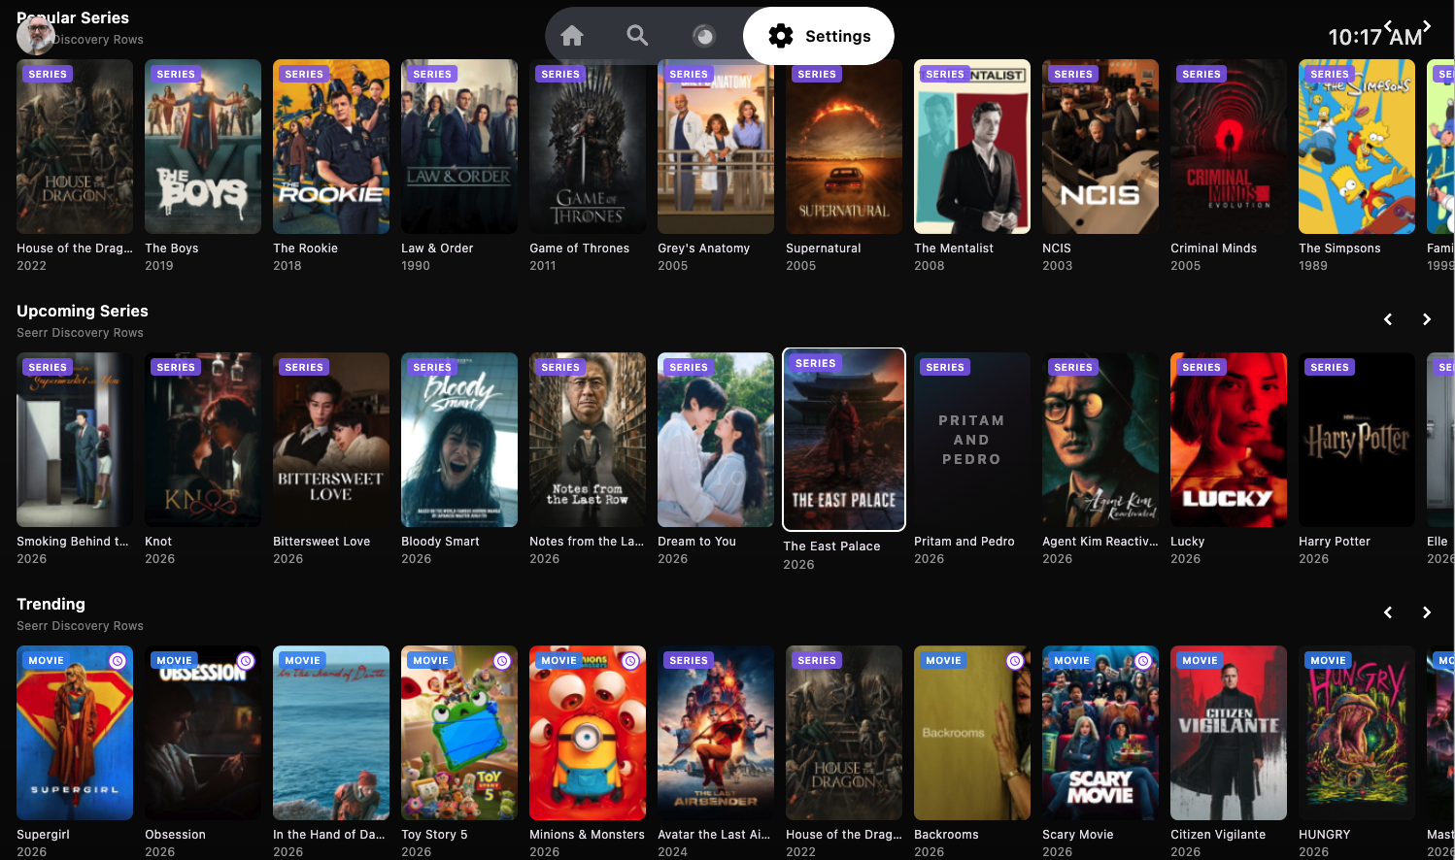Open the Bloody Smart poster
The height and width of the screenshot is (860, 1455).
(459, 440)
